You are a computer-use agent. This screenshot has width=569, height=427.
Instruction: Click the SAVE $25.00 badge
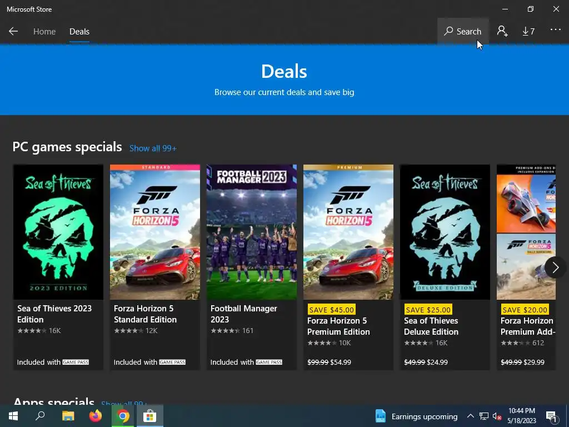pos(428,310)
